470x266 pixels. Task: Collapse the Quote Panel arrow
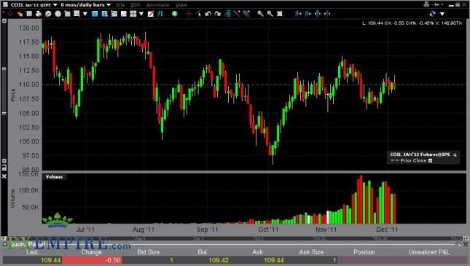[x=5, y=244]
